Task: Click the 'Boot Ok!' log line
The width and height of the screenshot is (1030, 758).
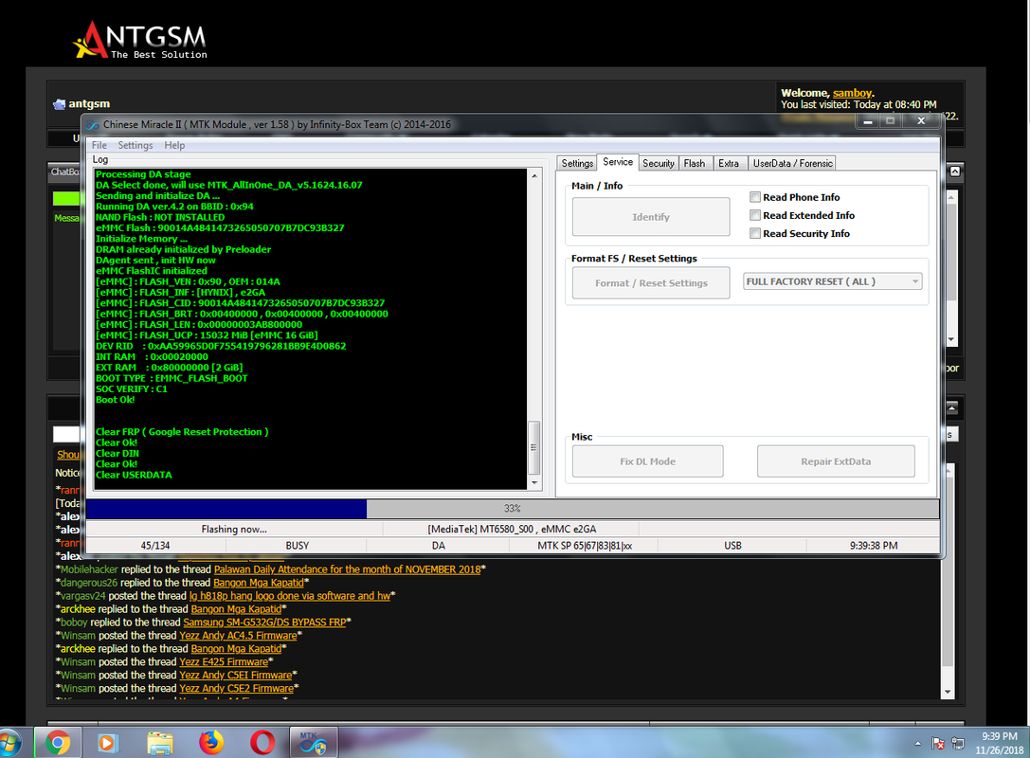Action: click(x=115, y=399)
